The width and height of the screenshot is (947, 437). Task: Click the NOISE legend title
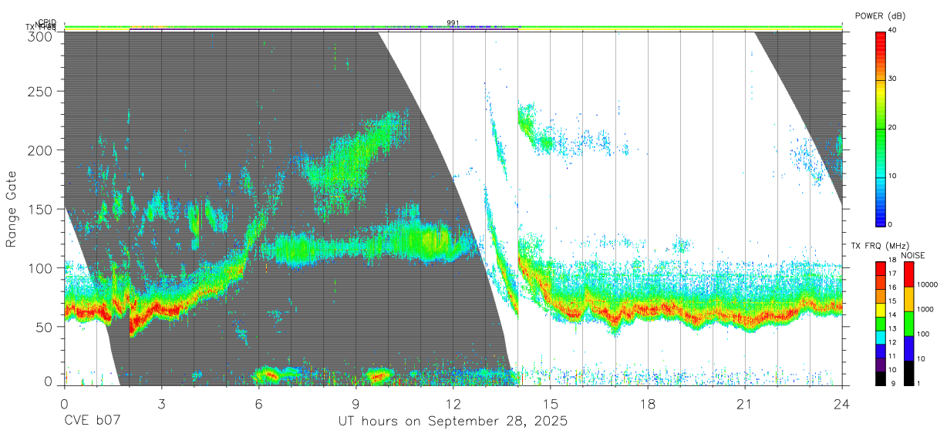point(913,255)
